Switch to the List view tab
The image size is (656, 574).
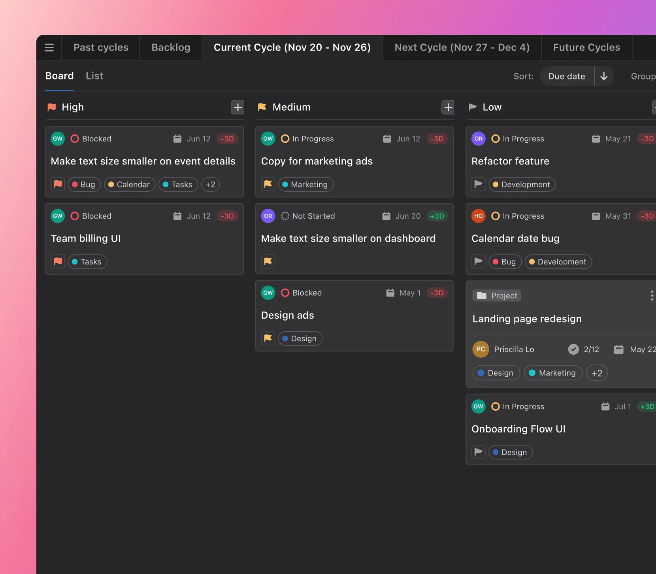[x=94, y=76]
